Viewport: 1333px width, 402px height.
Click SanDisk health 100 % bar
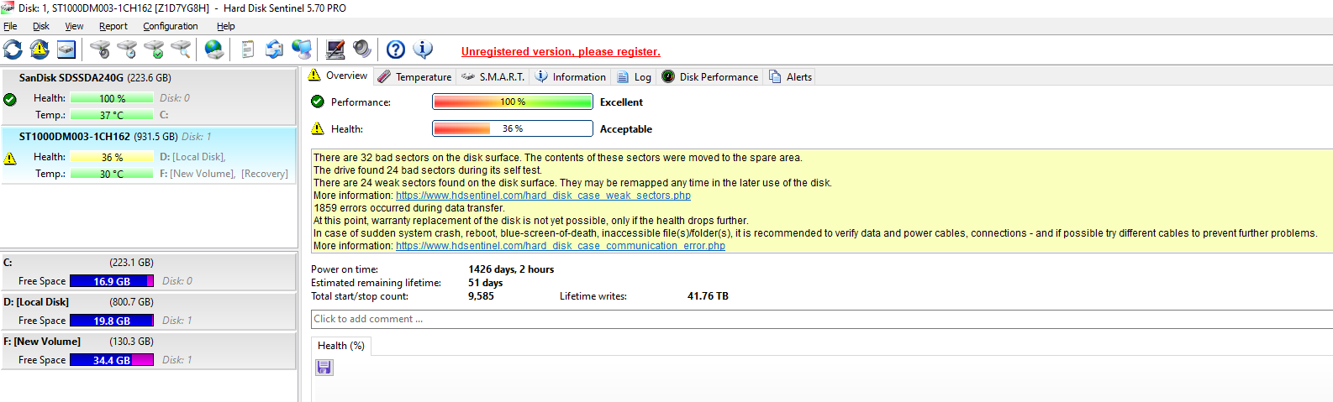[x=112, y=98]
